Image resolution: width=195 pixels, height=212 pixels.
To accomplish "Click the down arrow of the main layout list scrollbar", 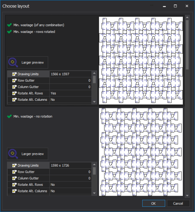I will [187, 195].
